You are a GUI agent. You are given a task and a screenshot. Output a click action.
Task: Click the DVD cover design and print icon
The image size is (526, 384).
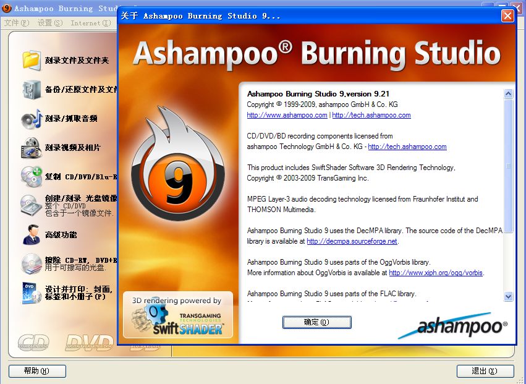click(x=32, y=292)
